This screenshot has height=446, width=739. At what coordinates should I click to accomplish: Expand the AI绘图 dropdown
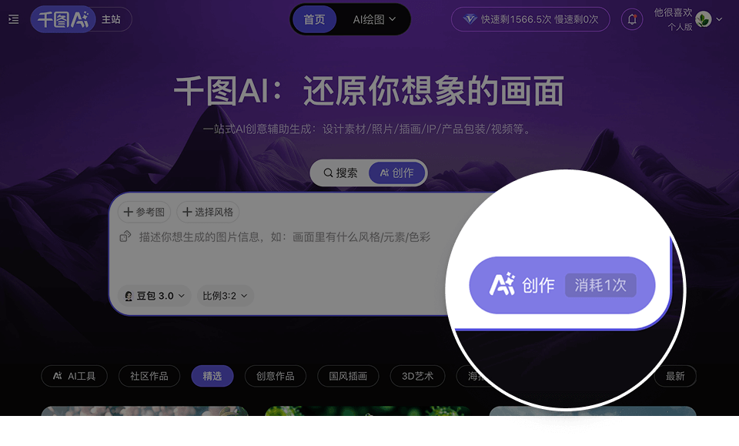pos(374,19)
